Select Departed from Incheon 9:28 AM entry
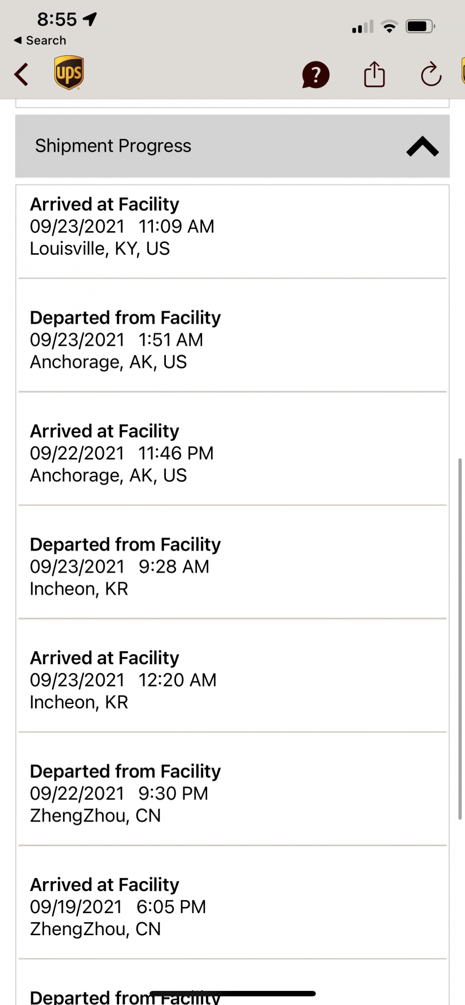This screenshot has height=1005, width=465. point(231,566)
